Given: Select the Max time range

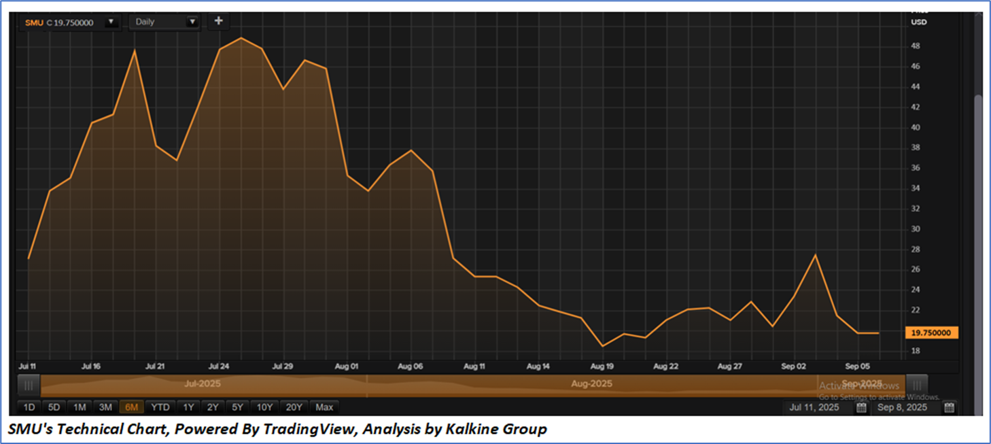Looking at the screenshot, I should pos(324,407).
